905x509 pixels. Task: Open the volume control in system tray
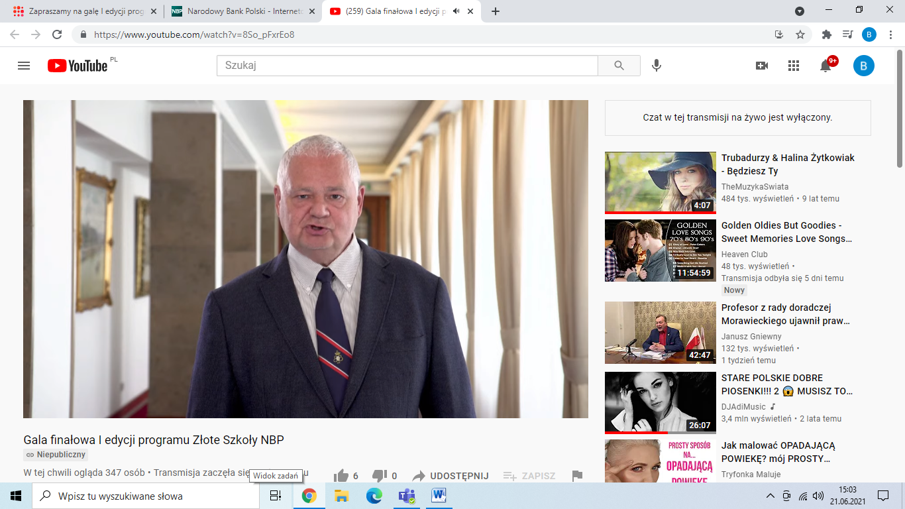(x=818, y=496)
